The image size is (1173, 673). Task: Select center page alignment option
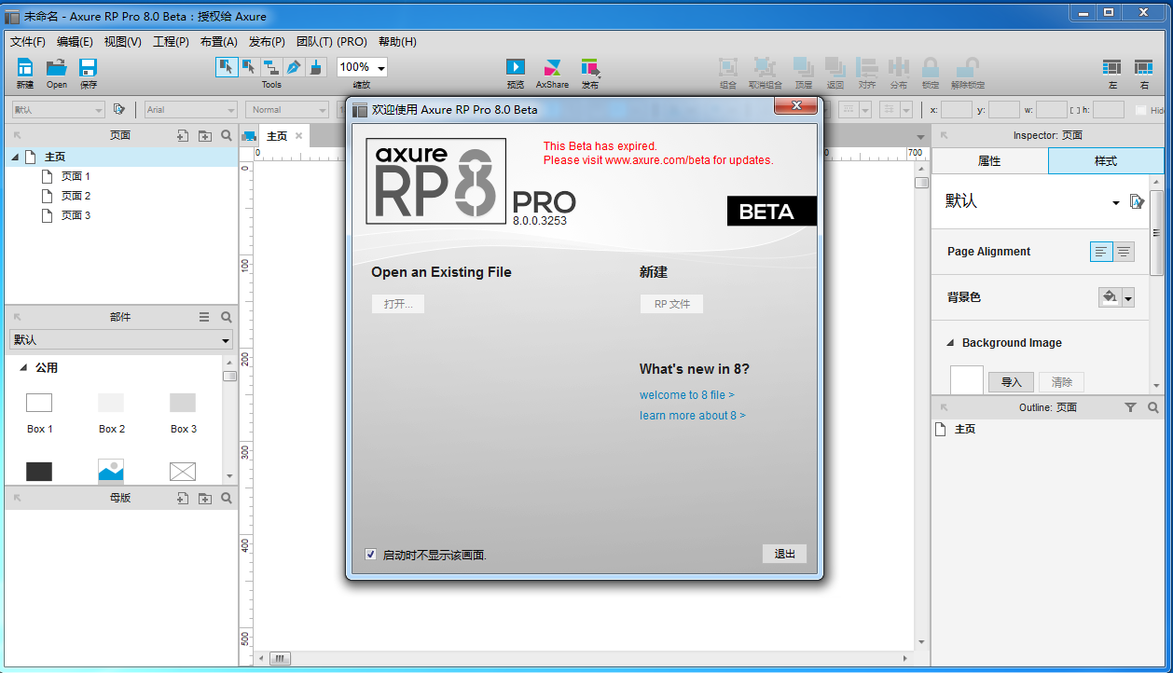click(1124, 252)
